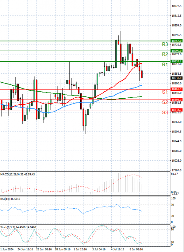Click the RSI scale level 30
Viewport: 184px width, 252px height.
172,216
